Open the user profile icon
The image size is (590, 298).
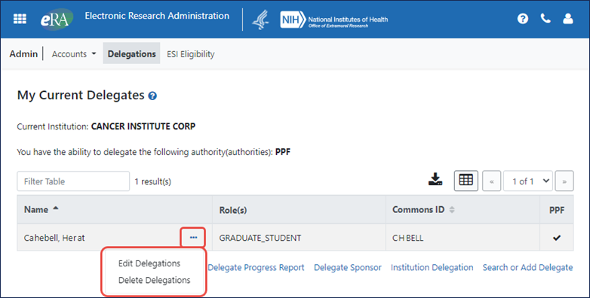click(x=568, y=18)
